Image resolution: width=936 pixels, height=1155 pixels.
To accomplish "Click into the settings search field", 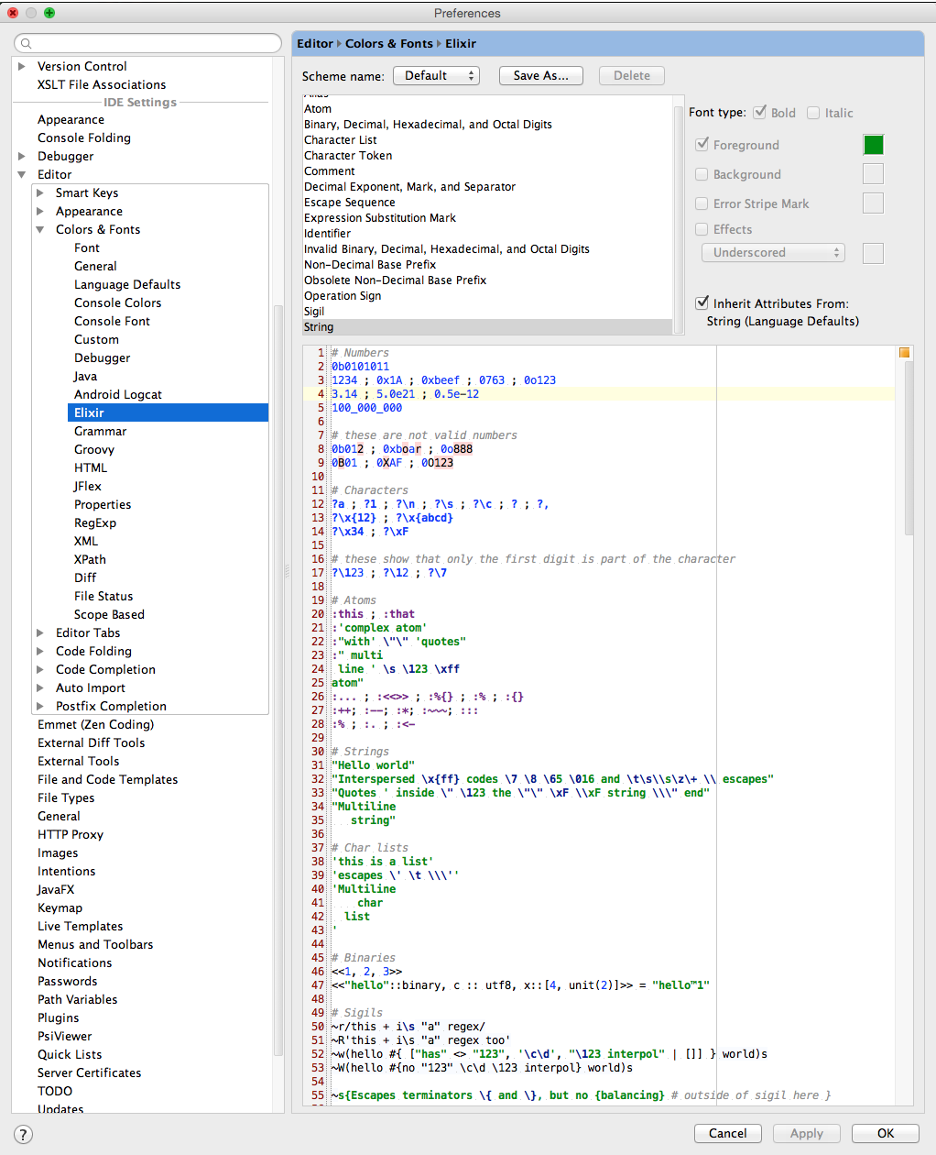I will pyautogui.click(x=148, y=43).
